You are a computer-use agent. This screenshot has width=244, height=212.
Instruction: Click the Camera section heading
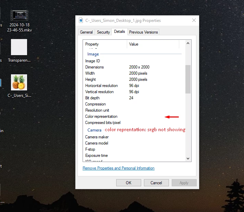click(94, 130)
